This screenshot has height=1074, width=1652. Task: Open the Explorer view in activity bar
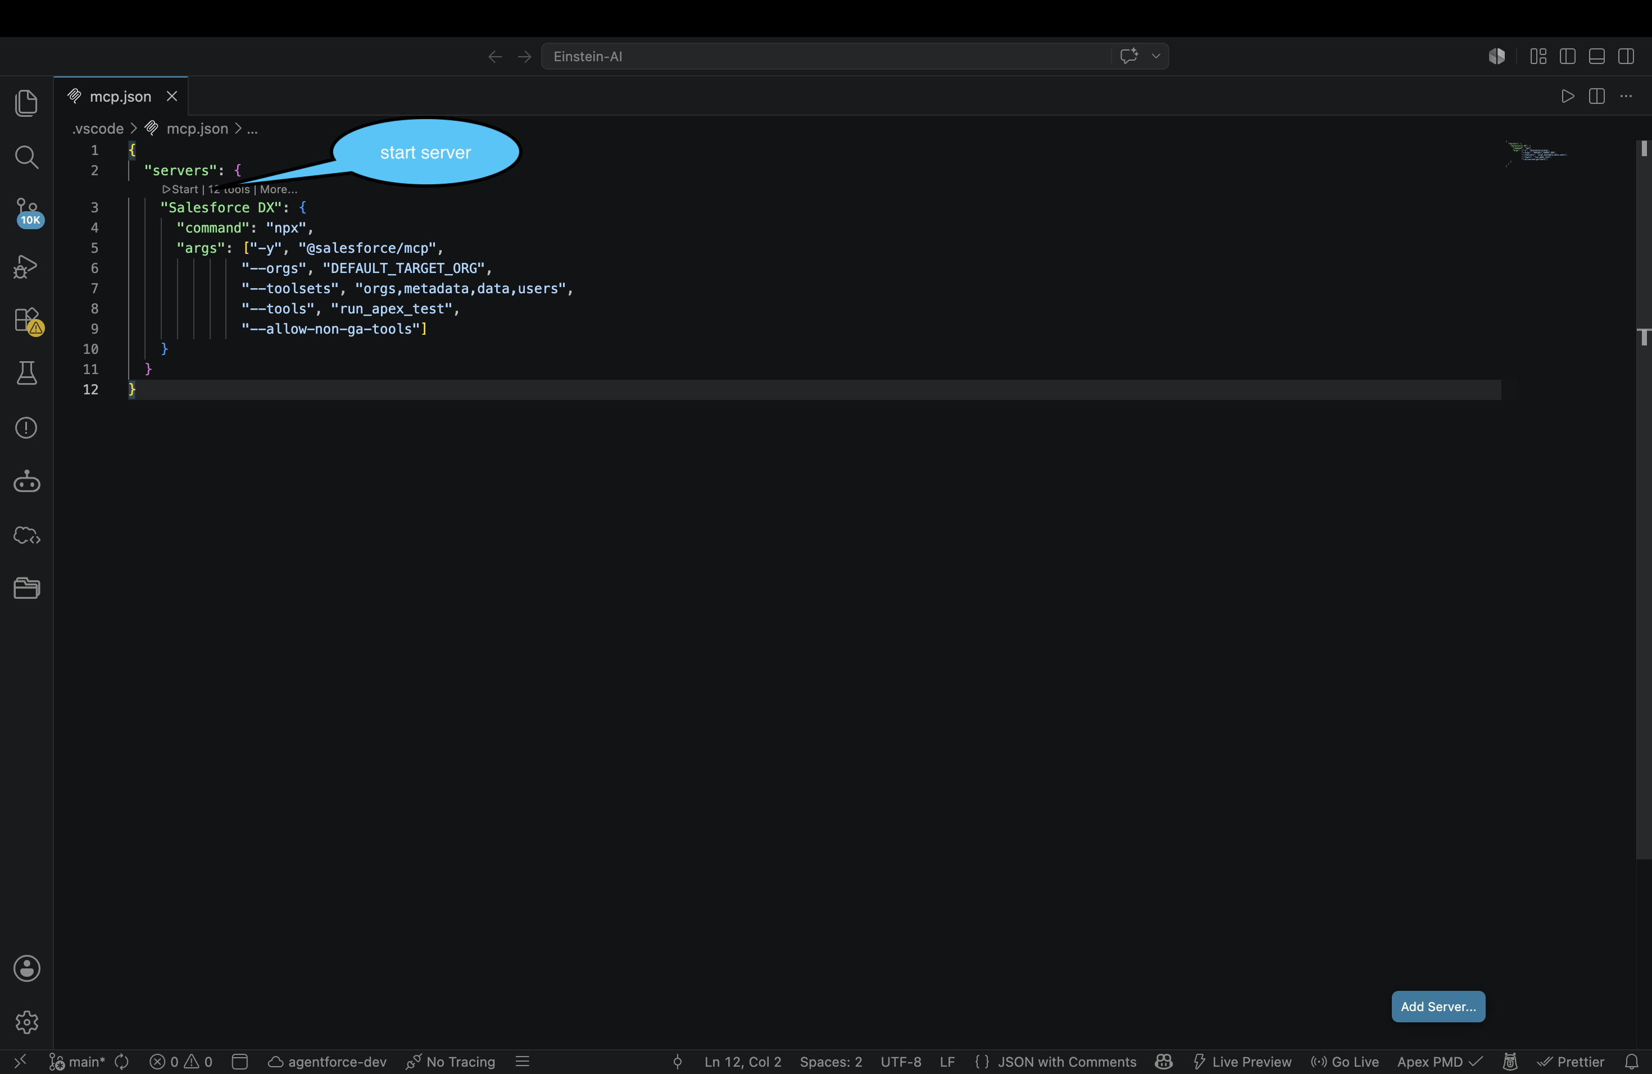(26, 103)
